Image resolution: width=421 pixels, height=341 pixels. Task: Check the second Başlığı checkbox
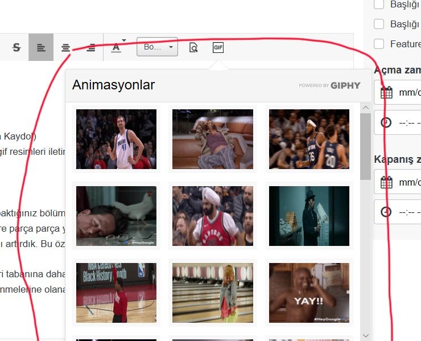pos(379,24)
